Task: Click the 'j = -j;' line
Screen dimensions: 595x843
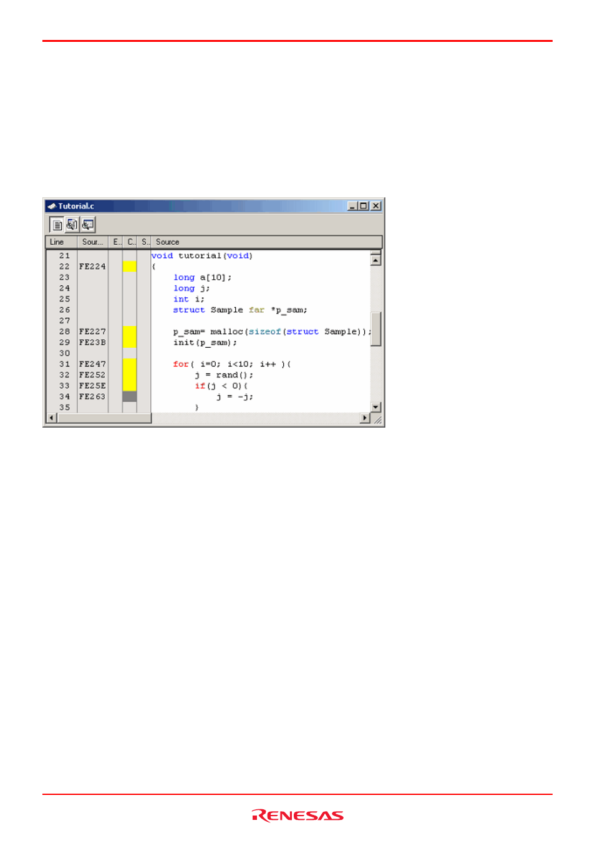Action: click(x=235, y=397)
